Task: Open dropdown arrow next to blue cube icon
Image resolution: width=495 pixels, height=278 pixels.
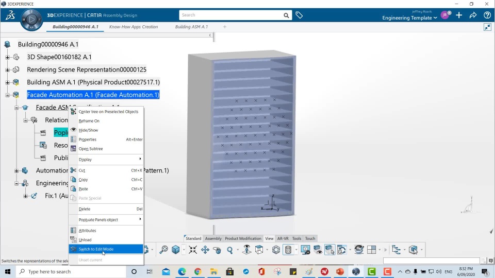Action: click(x=184, y=250)
